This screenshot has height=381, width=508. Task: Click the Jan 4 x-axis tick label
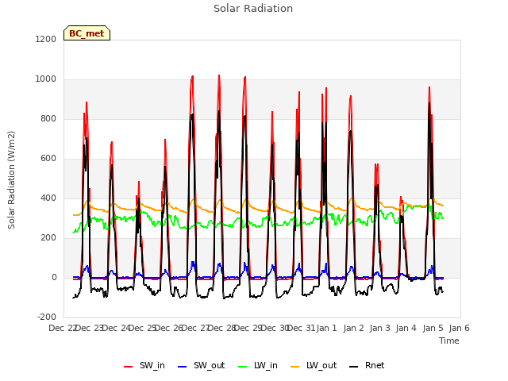[406, 328]
